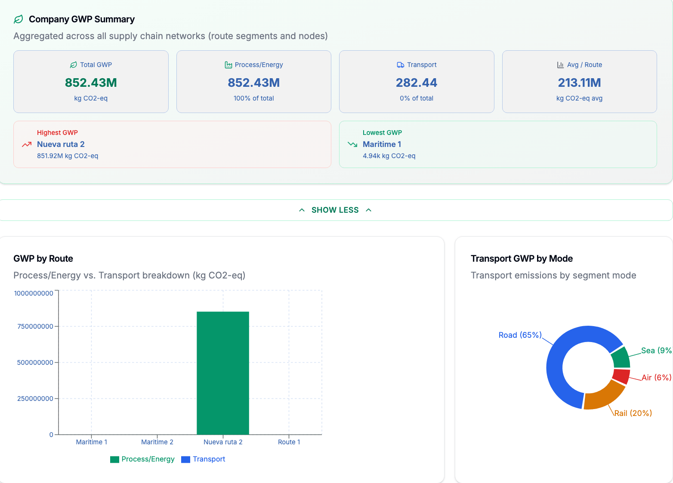Toggle Process/Energy series in chart legend
673x483 pixels.
(x=142, y=459)
